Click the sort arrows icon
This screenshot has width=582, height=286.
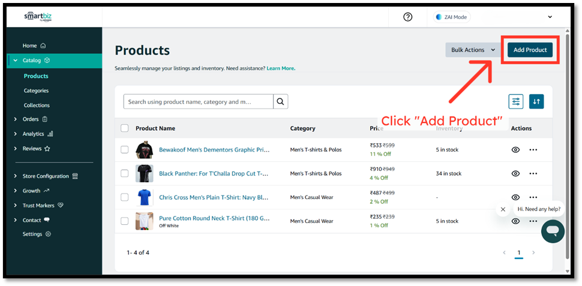tap(536, 101)
